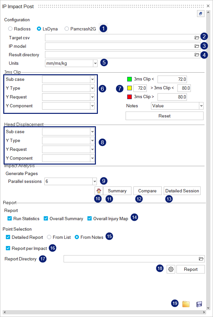Click the red 3ms Clip threshold field
The width and height of the screenshot is (213, 317).
172,97
